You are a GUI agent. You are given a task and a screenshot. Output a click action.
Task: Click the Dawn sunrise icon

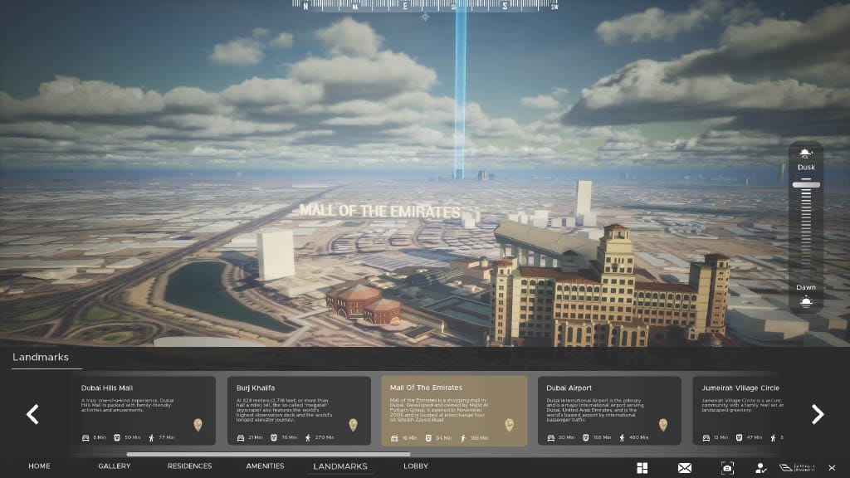(x=805, y=300)
